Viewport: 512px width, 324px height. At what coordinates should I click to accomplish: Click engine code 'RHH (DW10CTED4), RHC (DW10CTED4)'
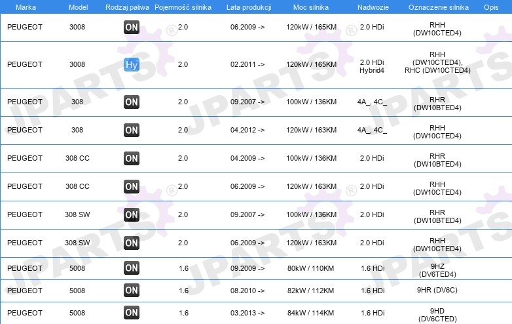[437, 62]
